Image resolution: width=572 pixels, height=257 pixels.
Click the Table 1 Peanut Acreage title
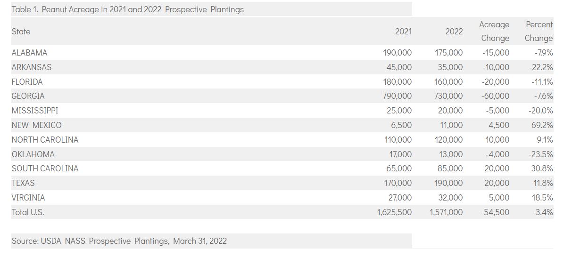click(128, 9)
